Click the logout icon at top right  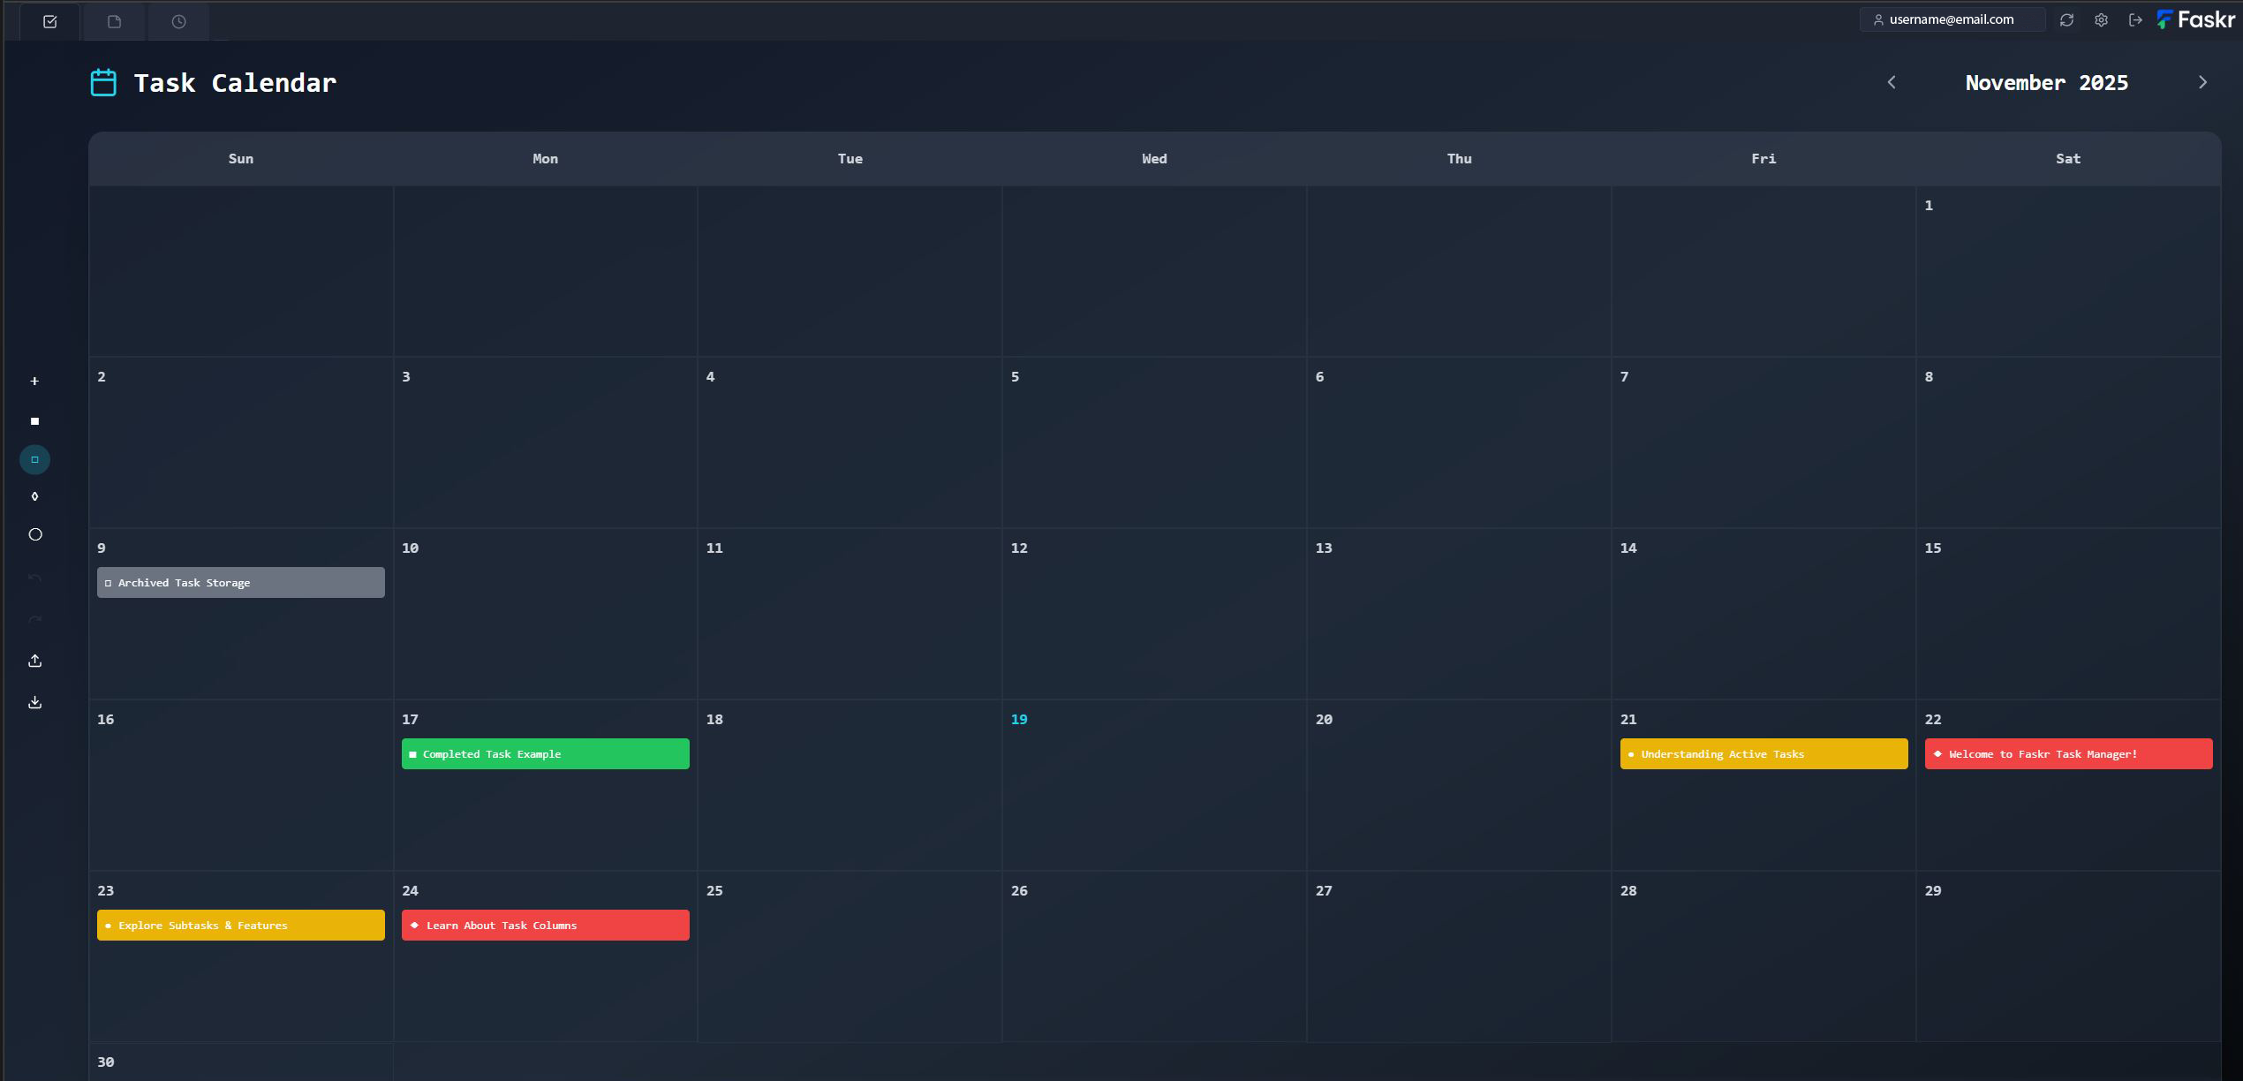[2134, 19]
